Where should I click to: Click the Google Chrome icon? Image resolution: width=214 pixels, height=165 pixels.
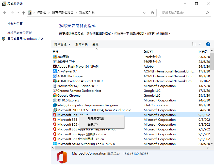click(x=55, y=95)
